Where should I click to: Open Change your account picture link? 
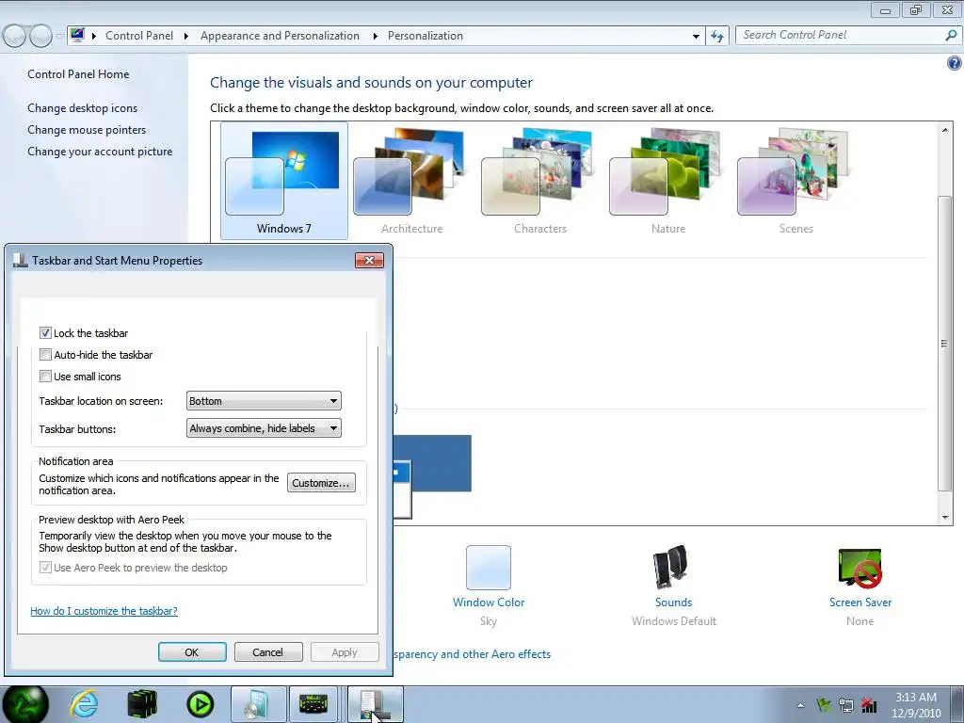click(100, 152)
